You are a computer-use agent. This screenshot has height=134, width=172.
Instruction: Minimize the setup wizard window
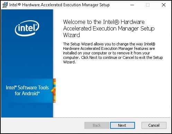(x=132, y=5)
